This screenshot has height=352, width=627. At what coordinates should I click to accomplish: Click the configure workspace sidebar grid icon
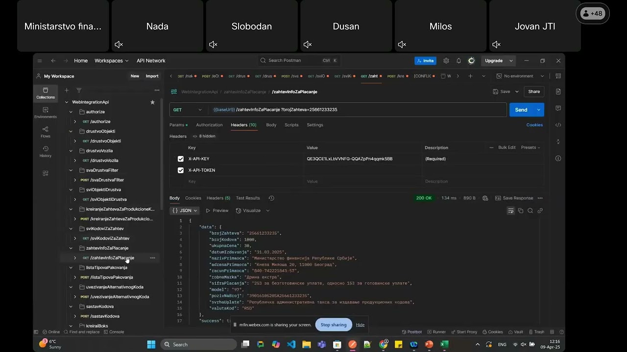click(46, 173)
